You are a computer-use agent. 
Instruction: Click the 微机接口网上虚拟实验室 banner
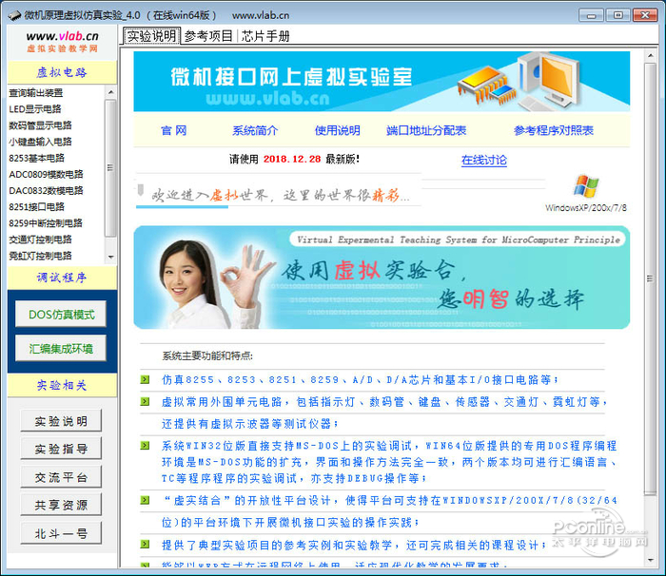382,82
